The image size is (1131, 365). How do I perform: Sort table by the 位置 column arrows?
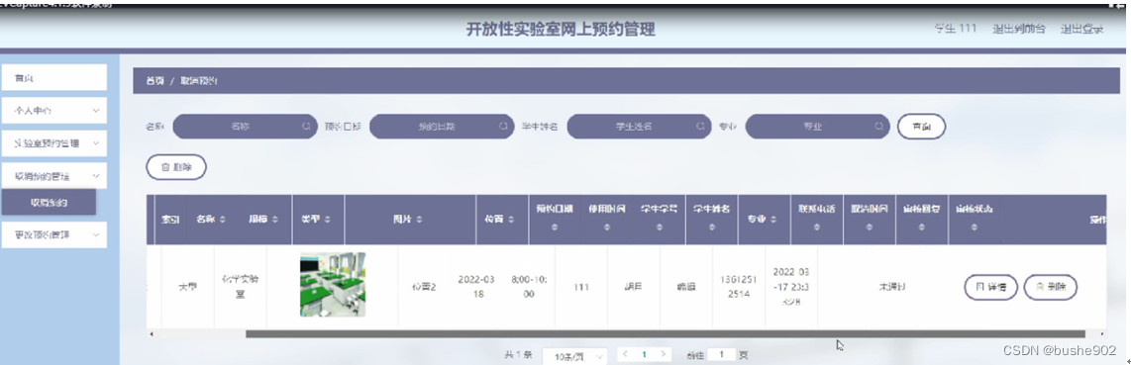[x=511, y=219]
